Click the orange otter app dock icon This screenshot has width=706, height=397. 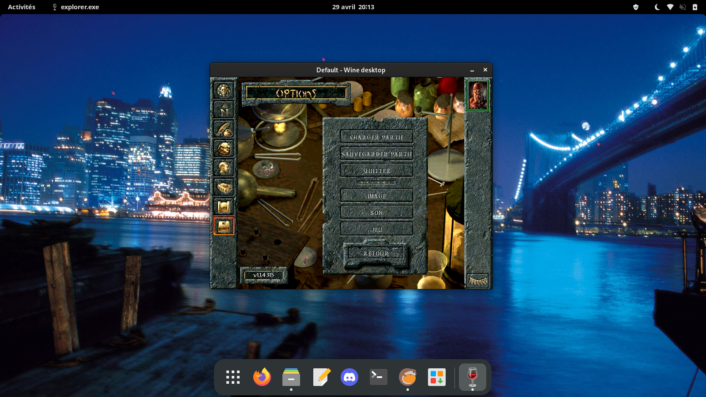click(408, 377)
